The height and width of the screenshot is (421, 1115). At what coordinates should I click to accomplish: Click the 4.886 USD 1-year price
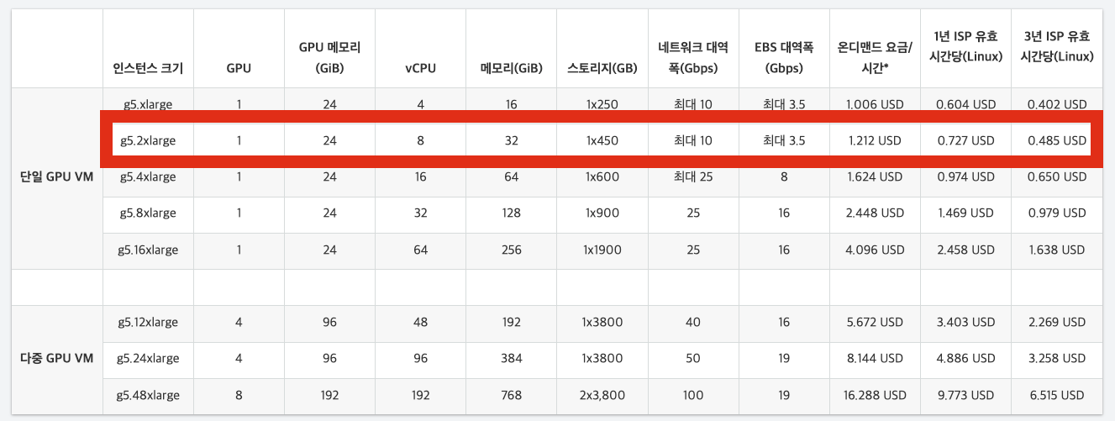(x=965, y=358)
